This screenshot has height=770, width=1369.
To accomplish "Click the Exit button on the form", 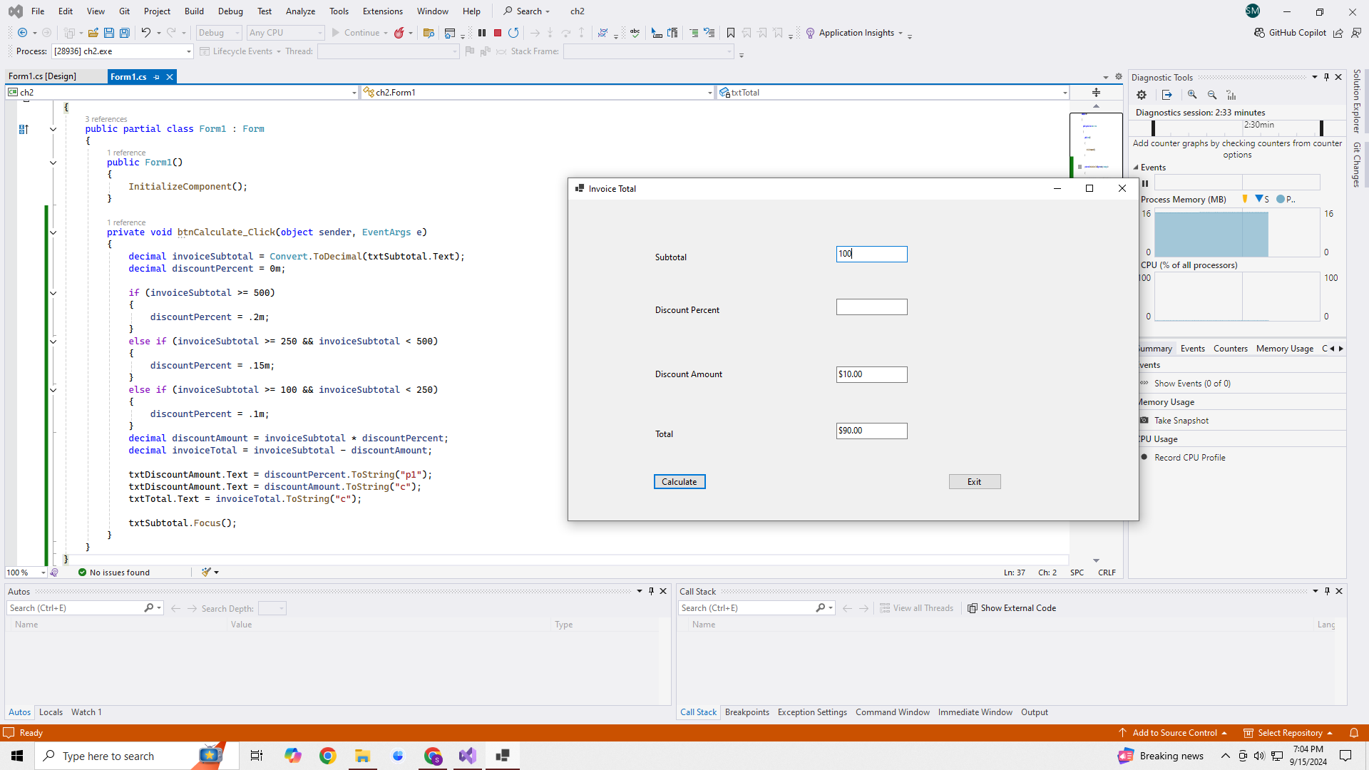I will point(974,482).
